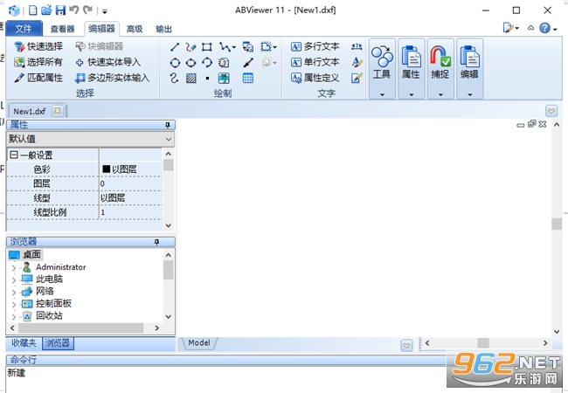Collapse the ribbon with up-caret icon
This screenshot has width=568, height=393.
click(x=530, y=28)
